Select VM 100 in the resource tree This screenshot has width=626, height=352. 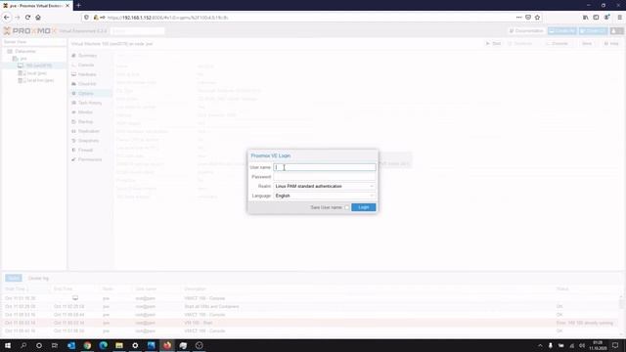pos(39,66)
